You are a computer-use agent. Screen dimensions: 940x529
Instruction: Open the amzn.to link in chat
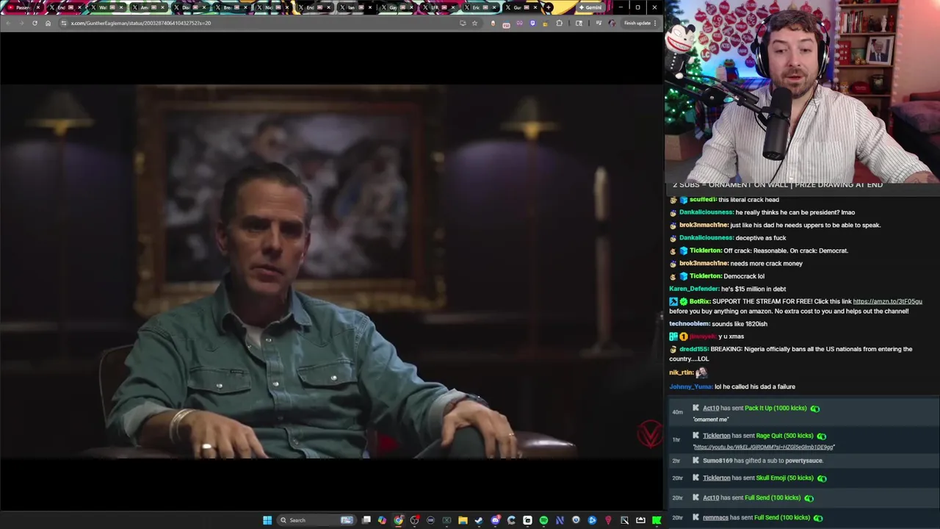coord(887,301)
